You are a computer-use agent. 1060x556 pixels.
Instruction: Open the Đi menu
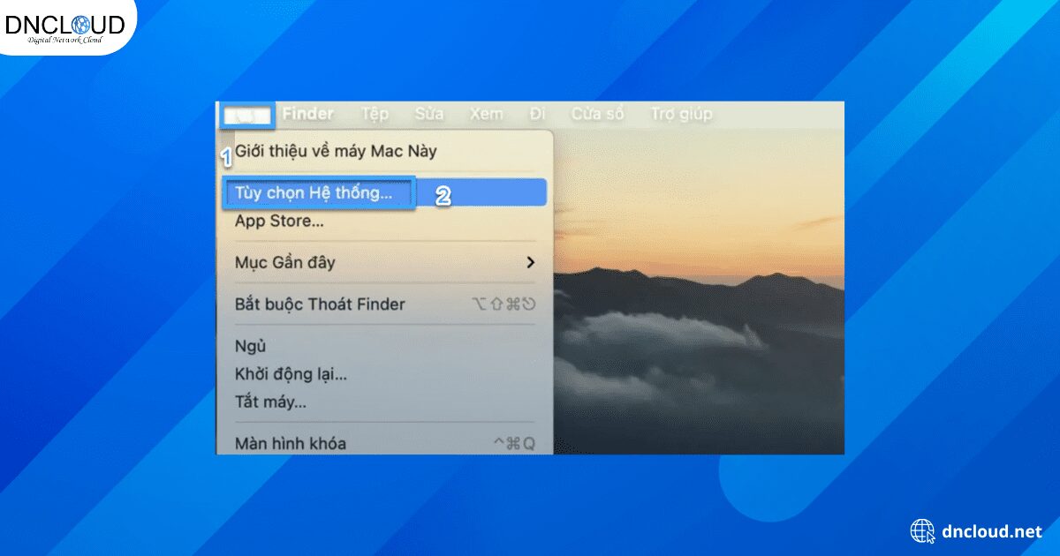tap(538, 114)
